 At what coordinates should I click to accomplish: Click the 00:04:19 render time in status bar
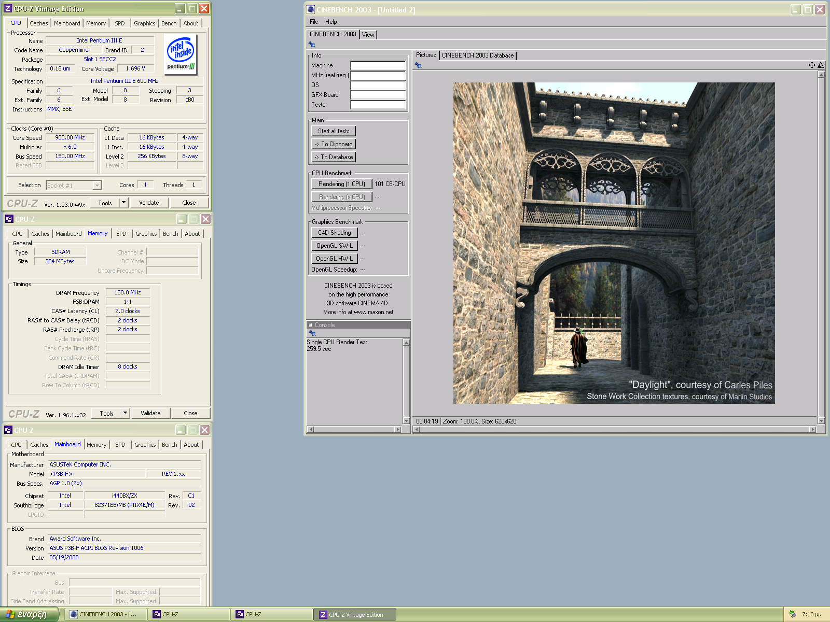tap(427, 421)
